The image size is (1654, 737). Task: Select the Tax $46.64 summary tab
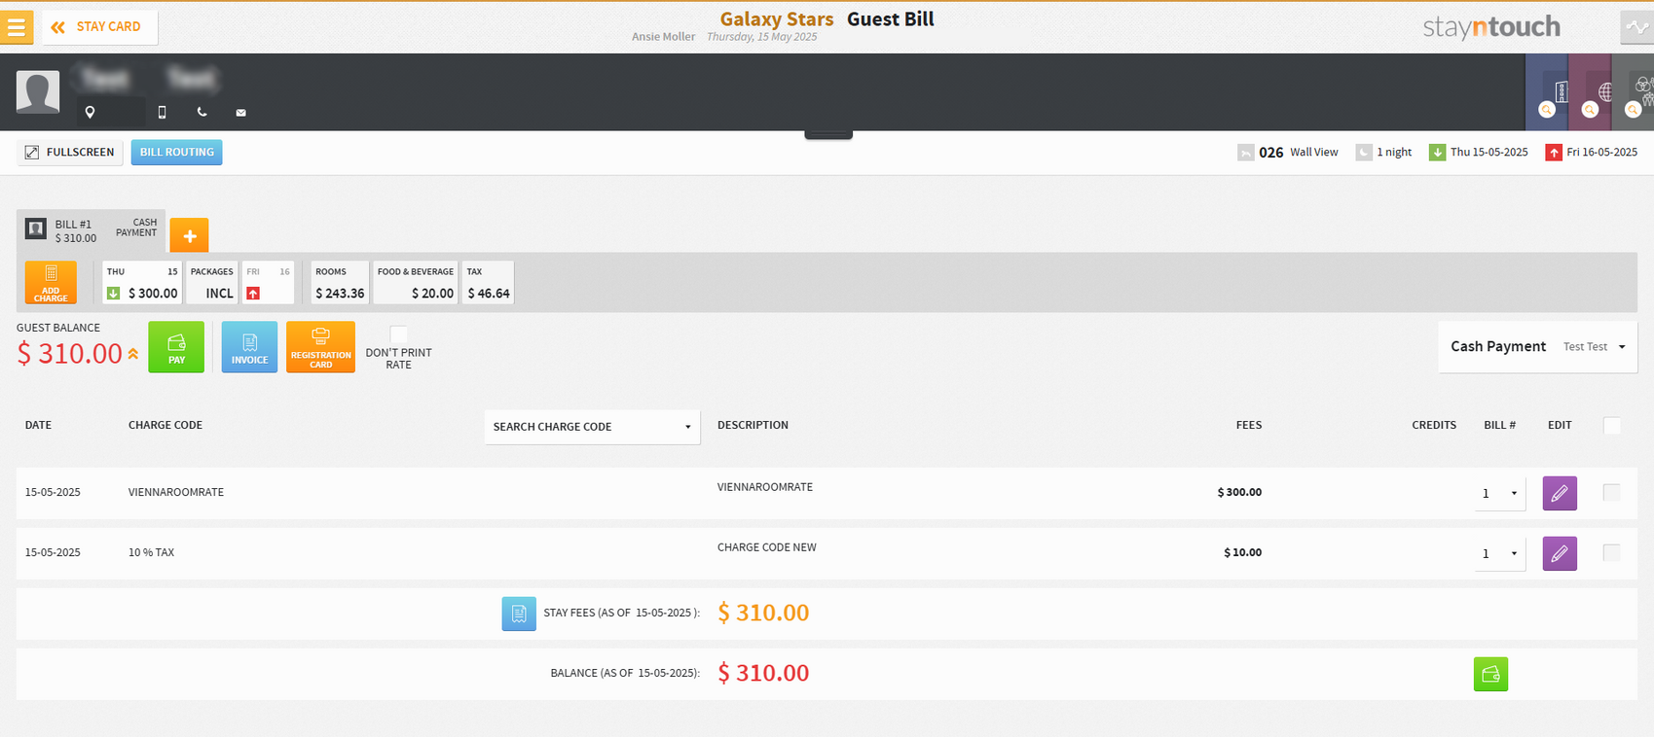[x=488, y=283]
